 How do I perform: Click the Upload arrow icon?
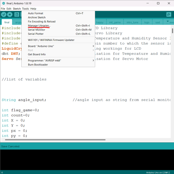pos(10,14)
